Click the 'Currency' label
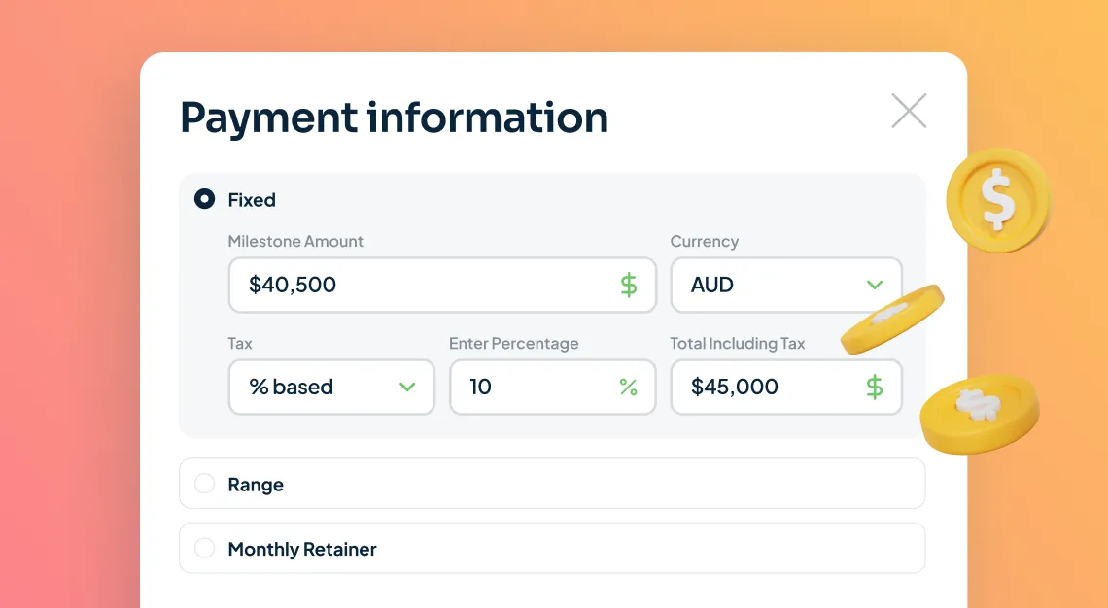The height and width of the screenshot is (608, 1108). 705,242
